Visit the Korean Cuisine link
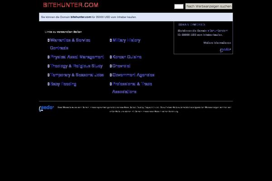 127,57
